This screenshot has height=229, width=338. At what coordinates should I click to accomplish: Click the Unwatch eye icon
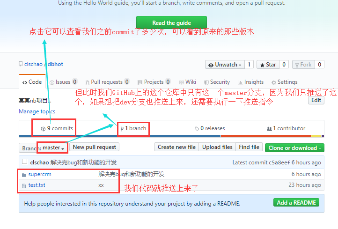pyautogui.click(x=211, y=65)
